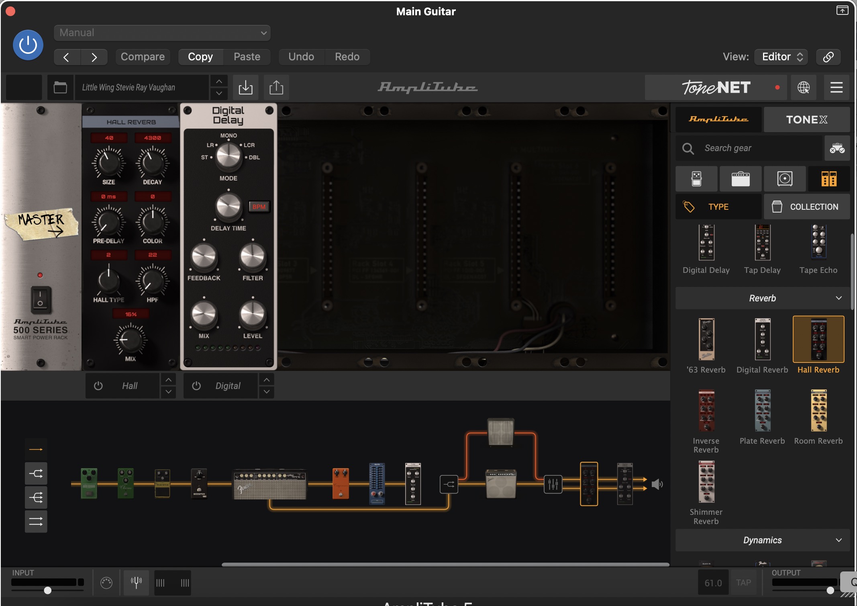This screenshot has width=857, height=606.
Task: Click the Compare button
Action: point(143,57)
